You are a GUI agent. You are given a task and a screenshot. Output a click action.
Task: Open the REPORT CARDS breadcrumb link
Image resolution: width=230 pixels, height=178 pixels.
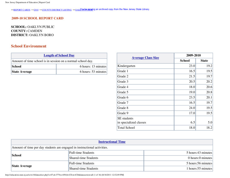22,10
